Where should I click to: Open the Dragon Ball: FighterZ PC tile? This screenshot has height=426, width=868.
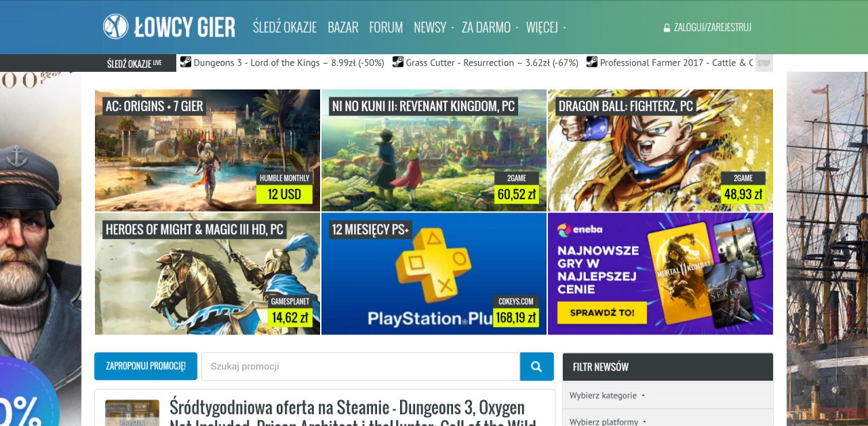(x=660, y=150)
